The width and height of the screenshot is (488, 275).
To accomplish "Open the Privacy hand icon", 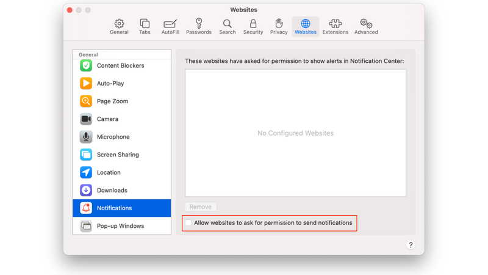I will (x=279, y=23).
